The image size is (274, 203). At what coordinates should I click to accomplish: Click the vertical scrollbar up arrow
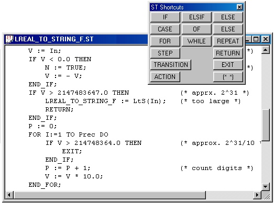(266, 50)
